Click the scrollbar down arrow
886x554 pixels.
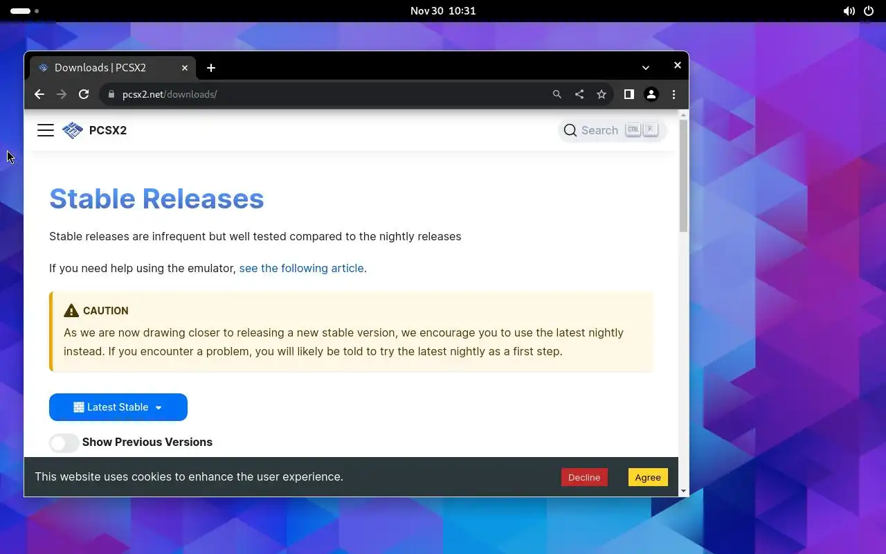coord(684,491)
